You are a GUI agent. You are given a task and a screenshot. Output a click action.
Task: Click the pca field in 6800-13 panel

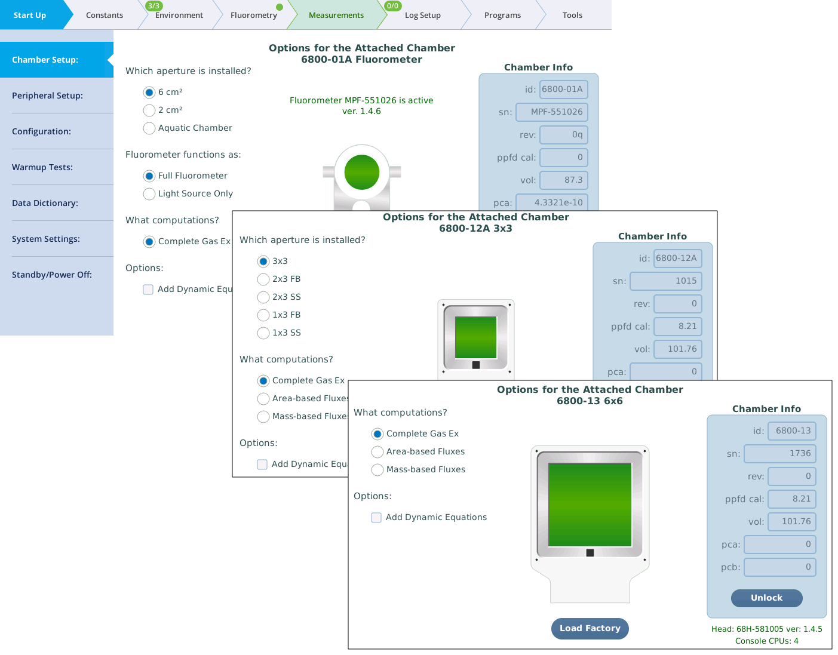(780, 545)
